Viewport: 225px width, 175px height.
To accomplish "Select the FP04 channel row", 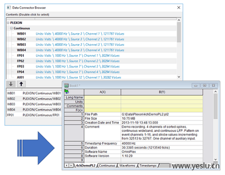I will [91, 72].
